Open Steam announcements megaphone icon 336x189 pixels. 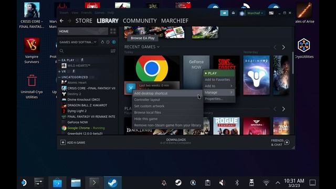coord(224,13)
